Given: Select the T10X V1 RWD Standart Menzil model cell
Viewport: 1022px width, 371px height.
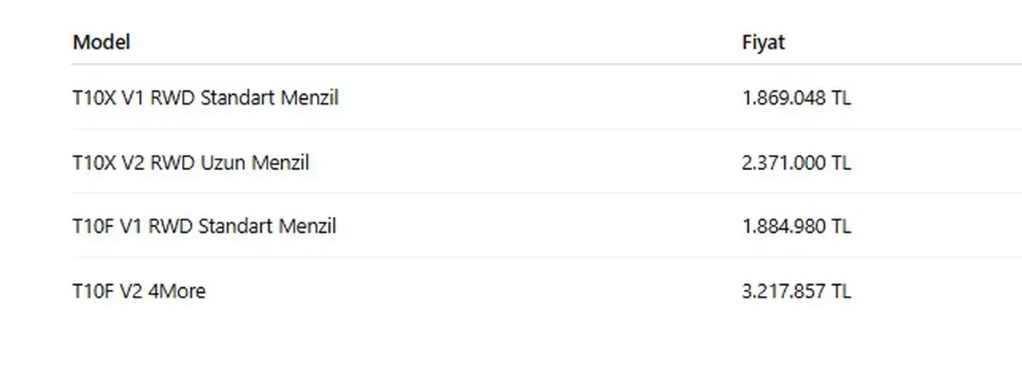Looking at the screenshot, I should coord(205,98).
